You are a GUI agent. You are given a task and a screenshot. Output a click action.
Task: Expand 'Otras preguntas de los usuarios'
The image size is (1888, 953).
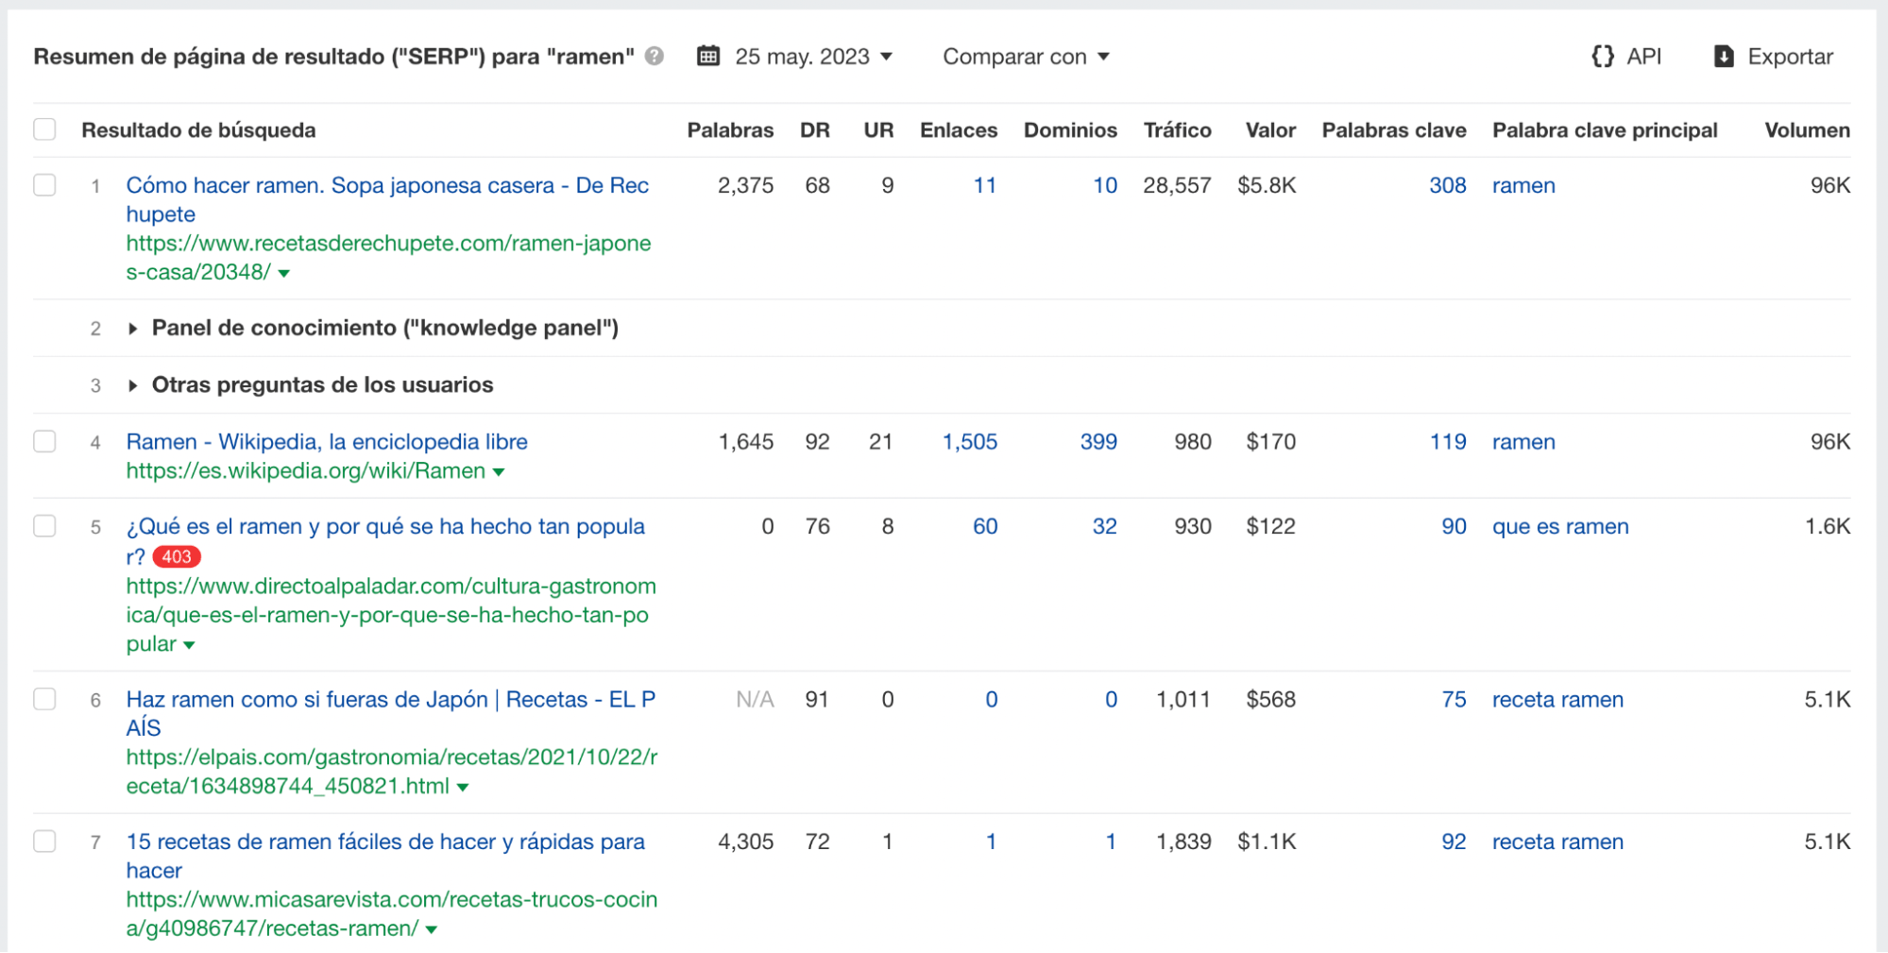coord(133,384)
